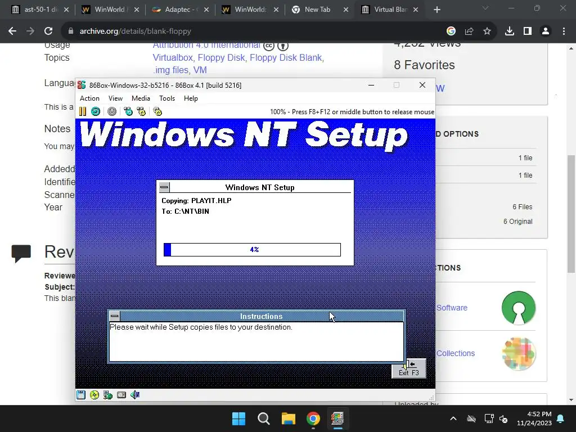Bookmark this tab with the star
Screen dimensions: 576x432
(x=487, y=31)
